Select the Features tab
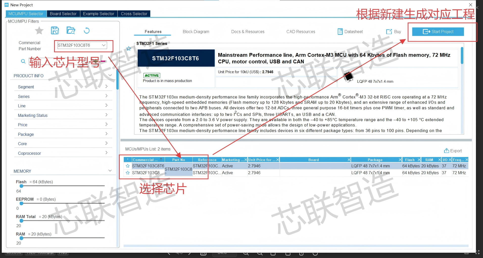The width and height of the screenshot is (483, 258). tap(153, 32)
